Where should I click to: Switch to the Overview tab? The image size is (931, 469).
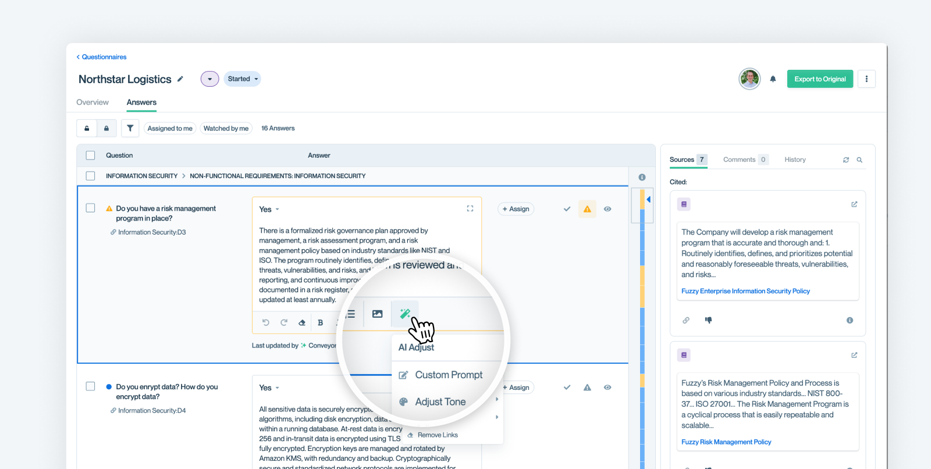[x=93, y=102]
